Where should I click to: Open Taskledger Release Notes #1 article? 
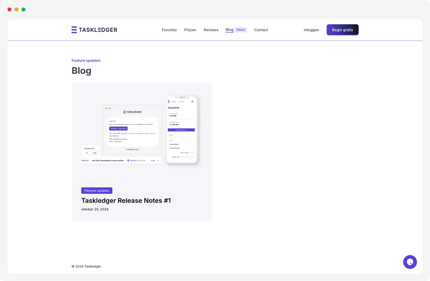[126, 200]
